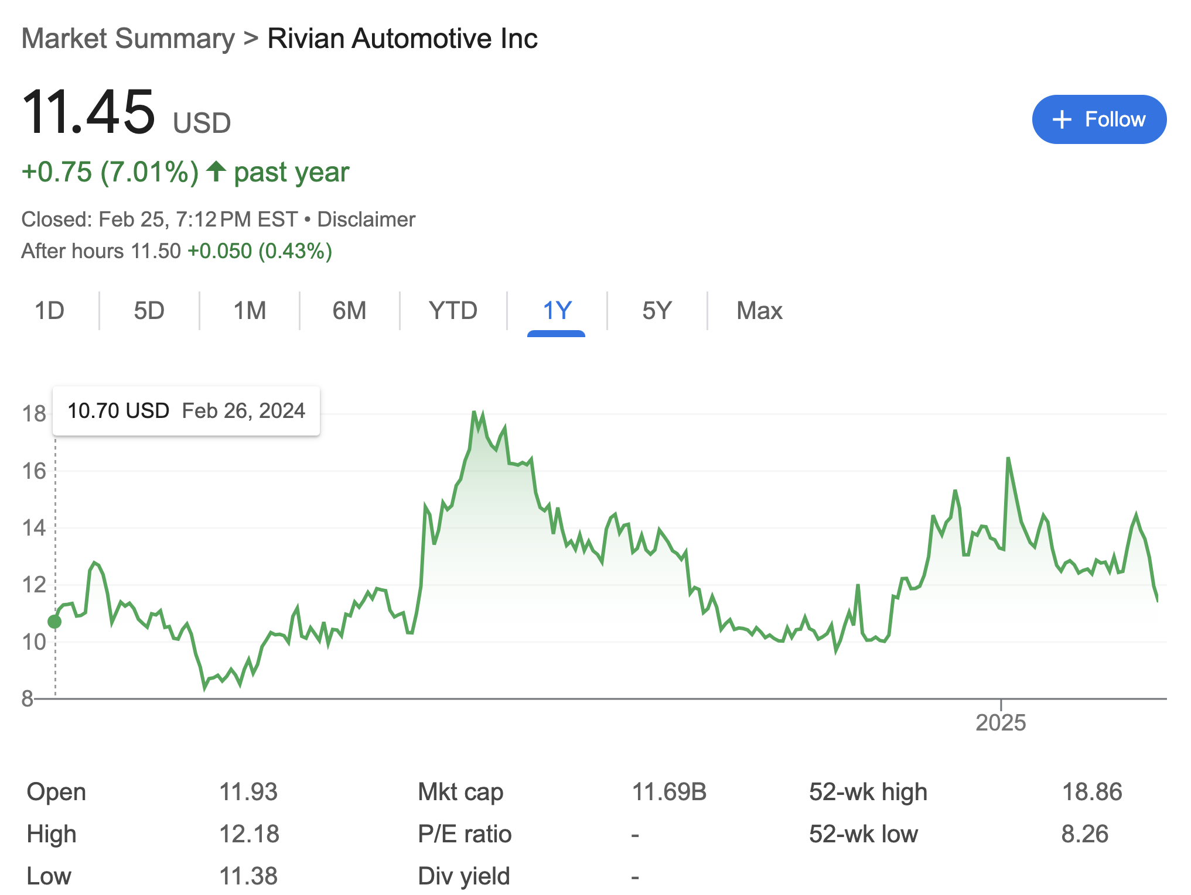Click the 18 label on chart y-axis

coord(34,414)
